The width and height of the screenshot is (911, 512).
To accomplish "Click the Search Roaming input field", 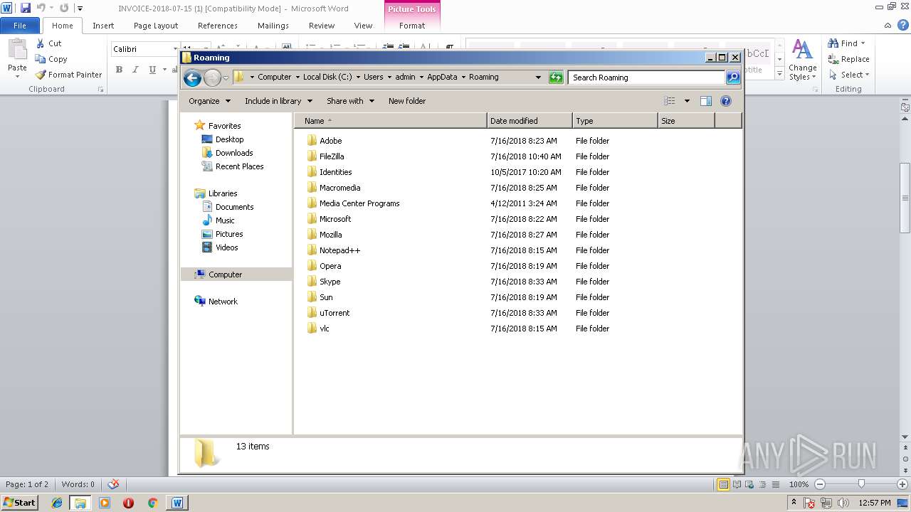I will [646, 78].
